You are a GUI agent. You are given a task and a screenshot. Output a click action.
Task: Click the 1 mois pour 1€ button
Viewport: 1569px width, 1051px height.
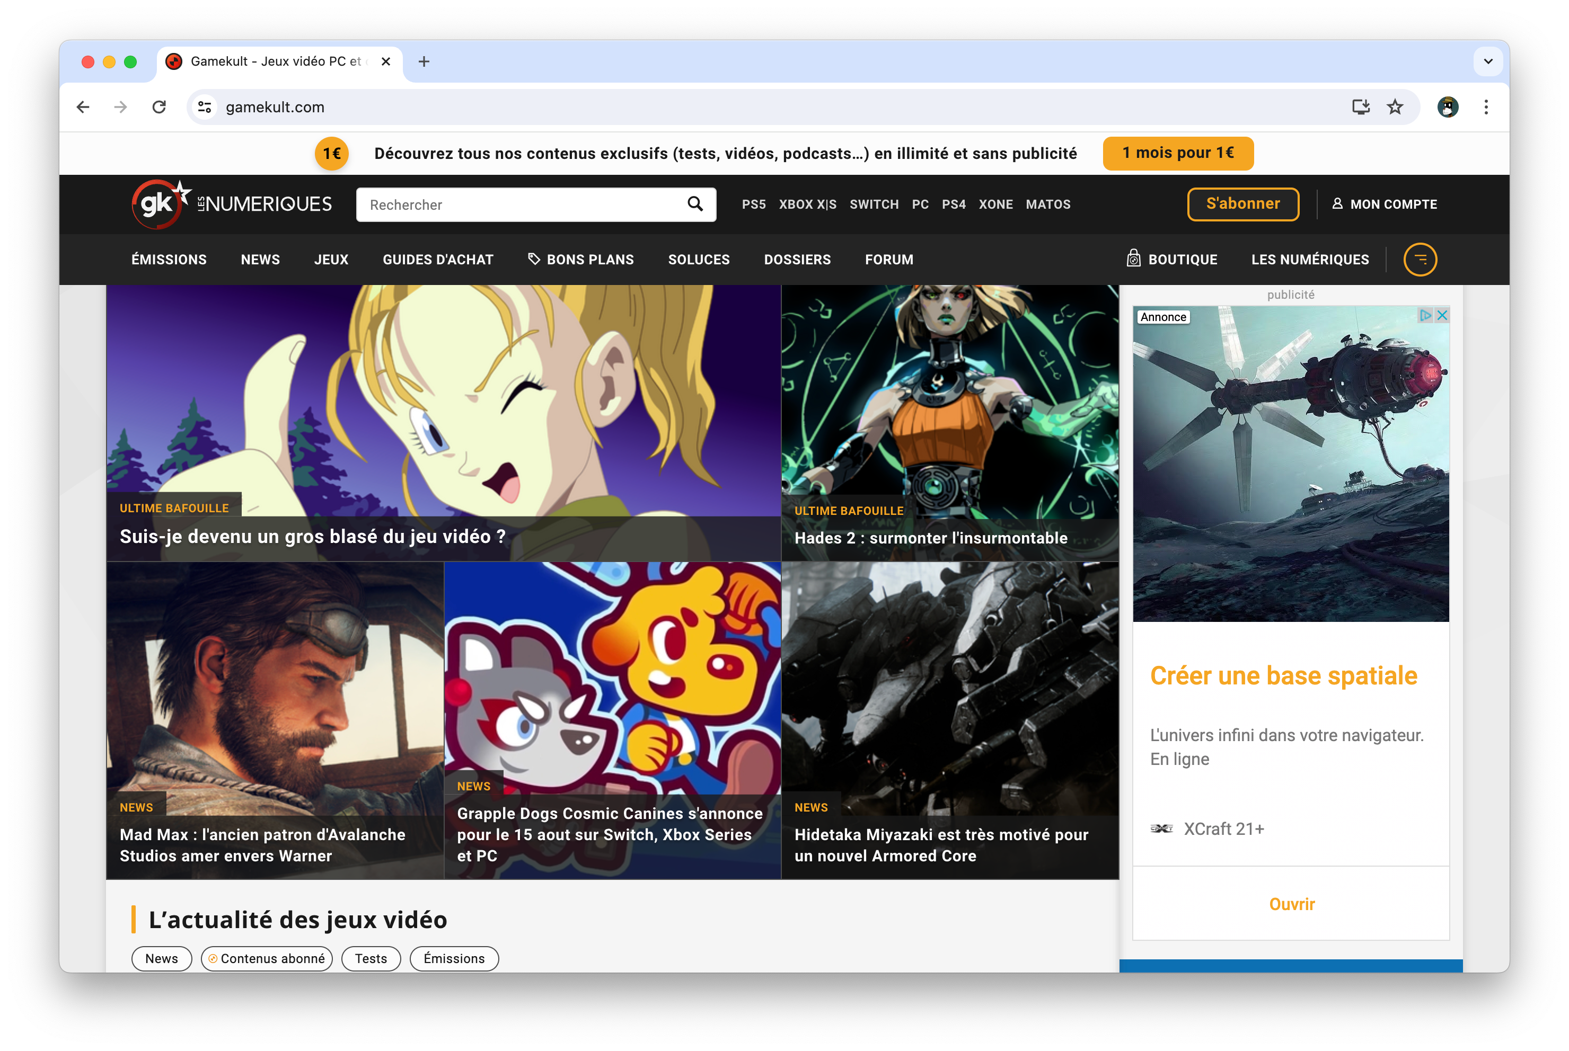1177,153
